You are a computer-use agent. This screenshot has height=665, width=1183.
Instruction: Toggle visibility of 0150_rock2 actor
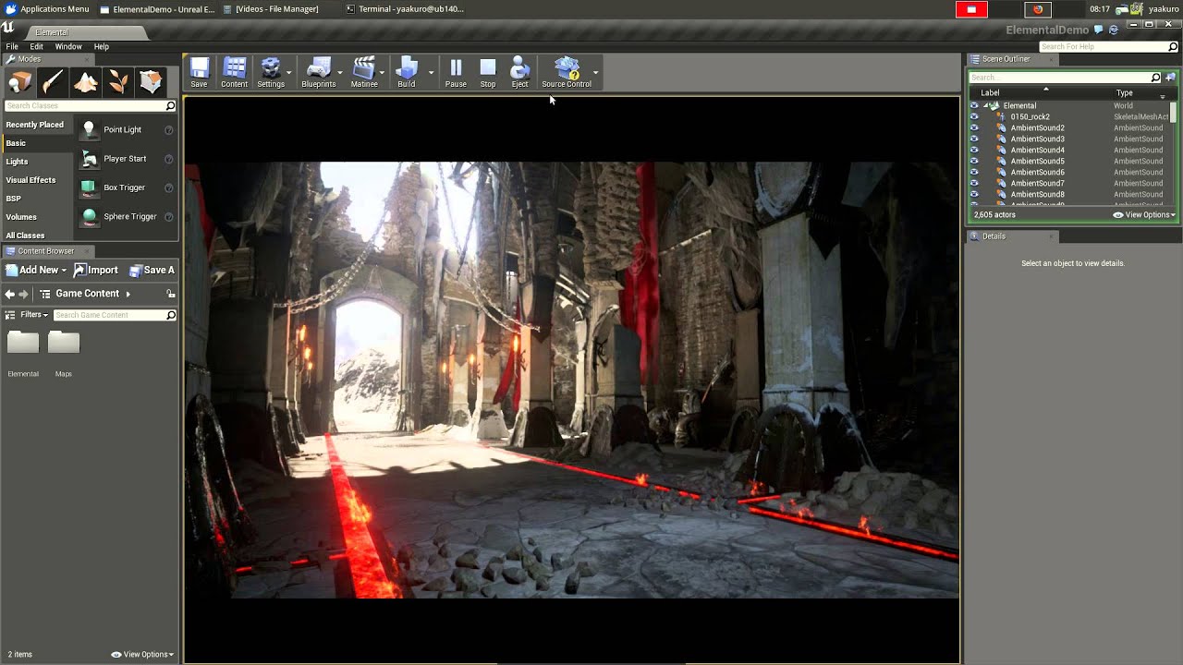pyautogui.click(x=973, y=116)
